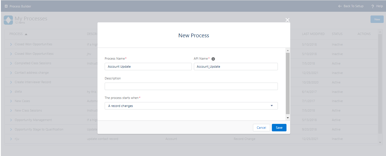Expand the Contact address change row
This screenshot has width=386, height=156.
tap(11, 73)
